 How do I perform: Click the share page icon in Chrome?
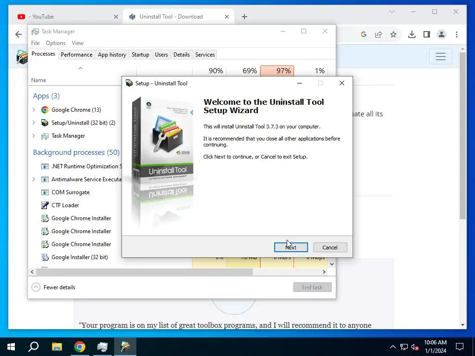(379, 34)
